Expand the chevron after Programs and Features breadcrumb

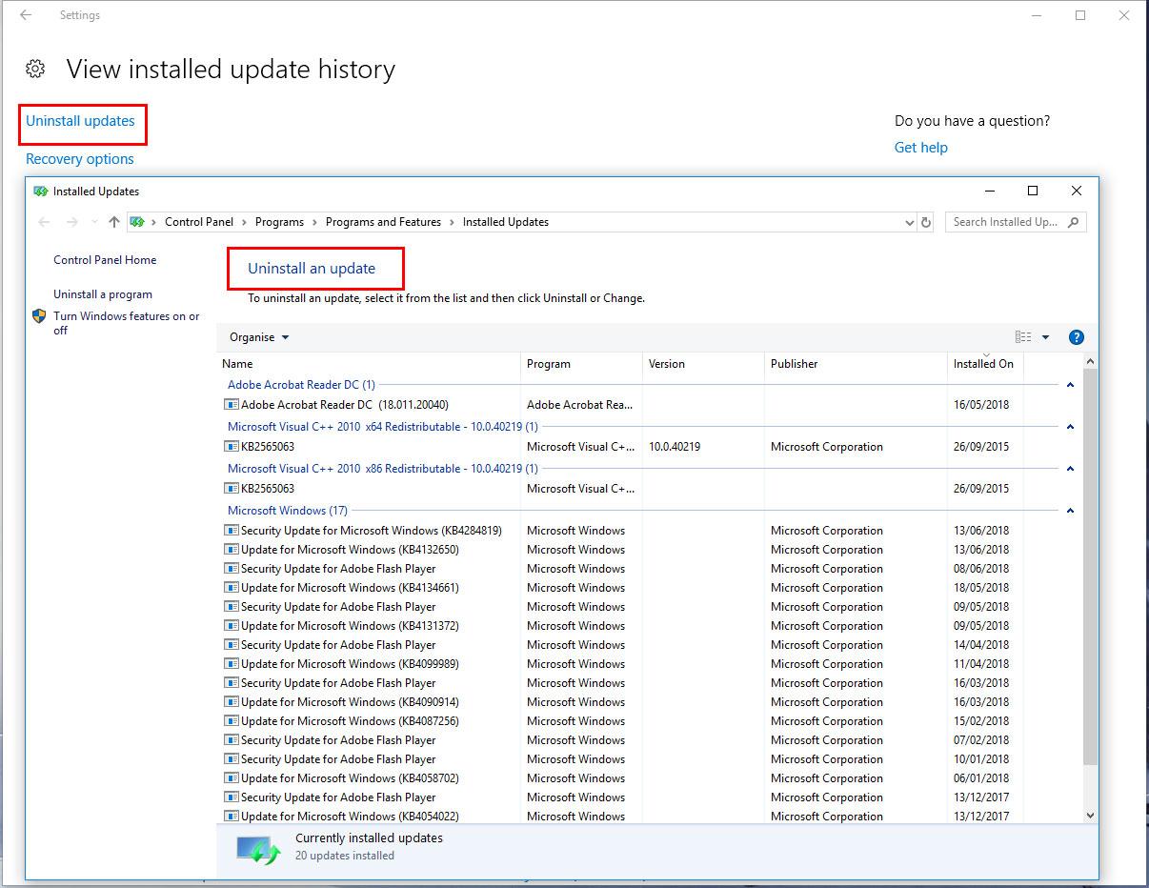point(452,222)
